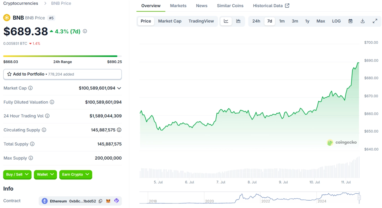Click the 2020 marker on overview timeline

tap(209, 201)
